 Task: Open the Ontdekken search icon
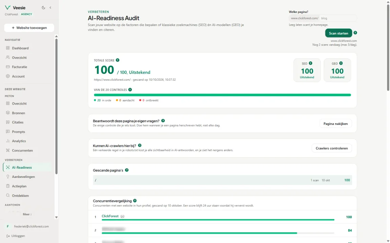coord(8,195)
